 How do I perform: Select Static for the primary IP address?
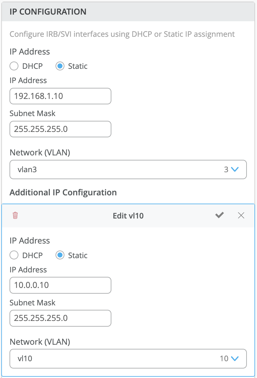pos(60,66)
